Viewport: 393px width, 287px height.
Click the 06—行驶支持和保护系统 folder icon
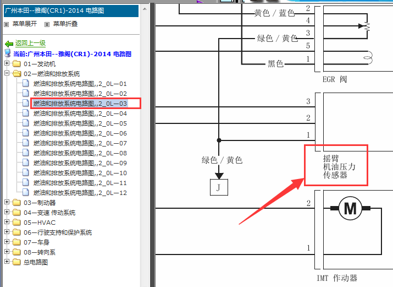(x=16, y=232)
